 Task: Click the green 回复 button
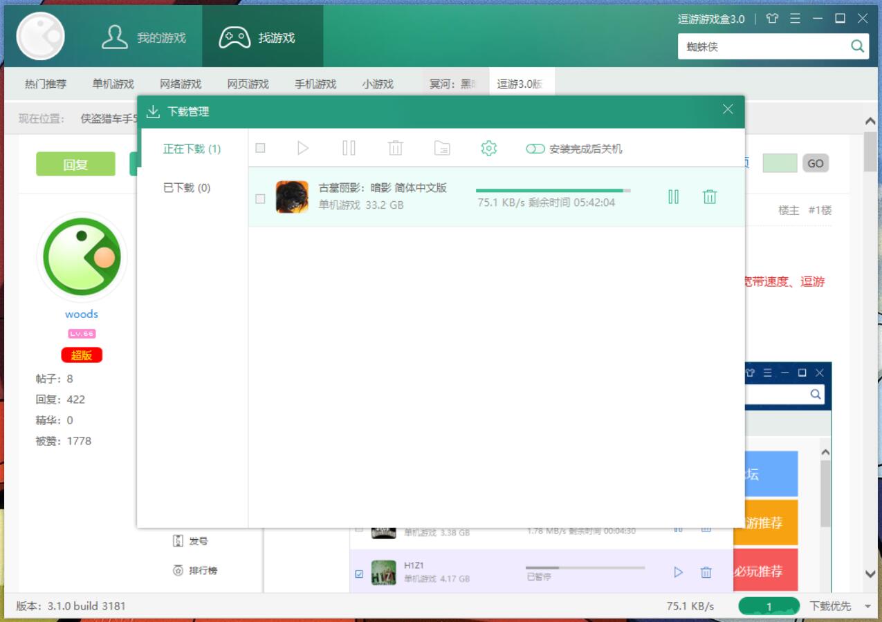[75, 164]
